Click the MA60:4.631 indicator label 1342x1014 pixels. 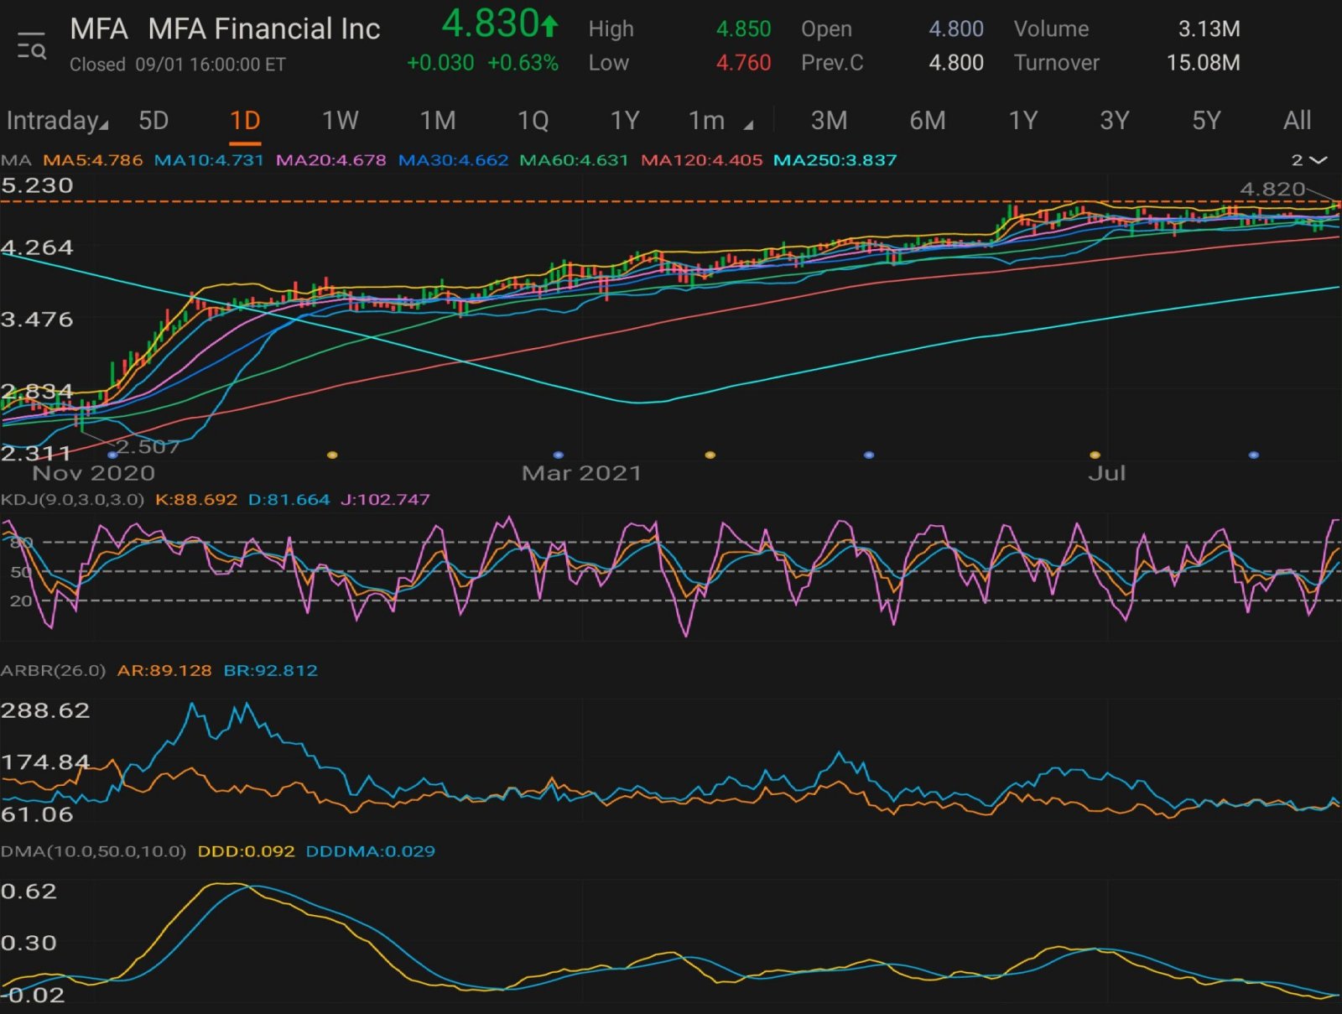[x=574, y=159]
